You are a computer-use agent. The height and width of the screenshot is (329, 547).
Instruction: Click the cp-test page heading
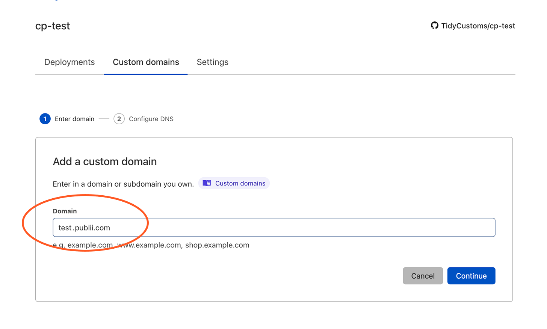click(53, 26)
